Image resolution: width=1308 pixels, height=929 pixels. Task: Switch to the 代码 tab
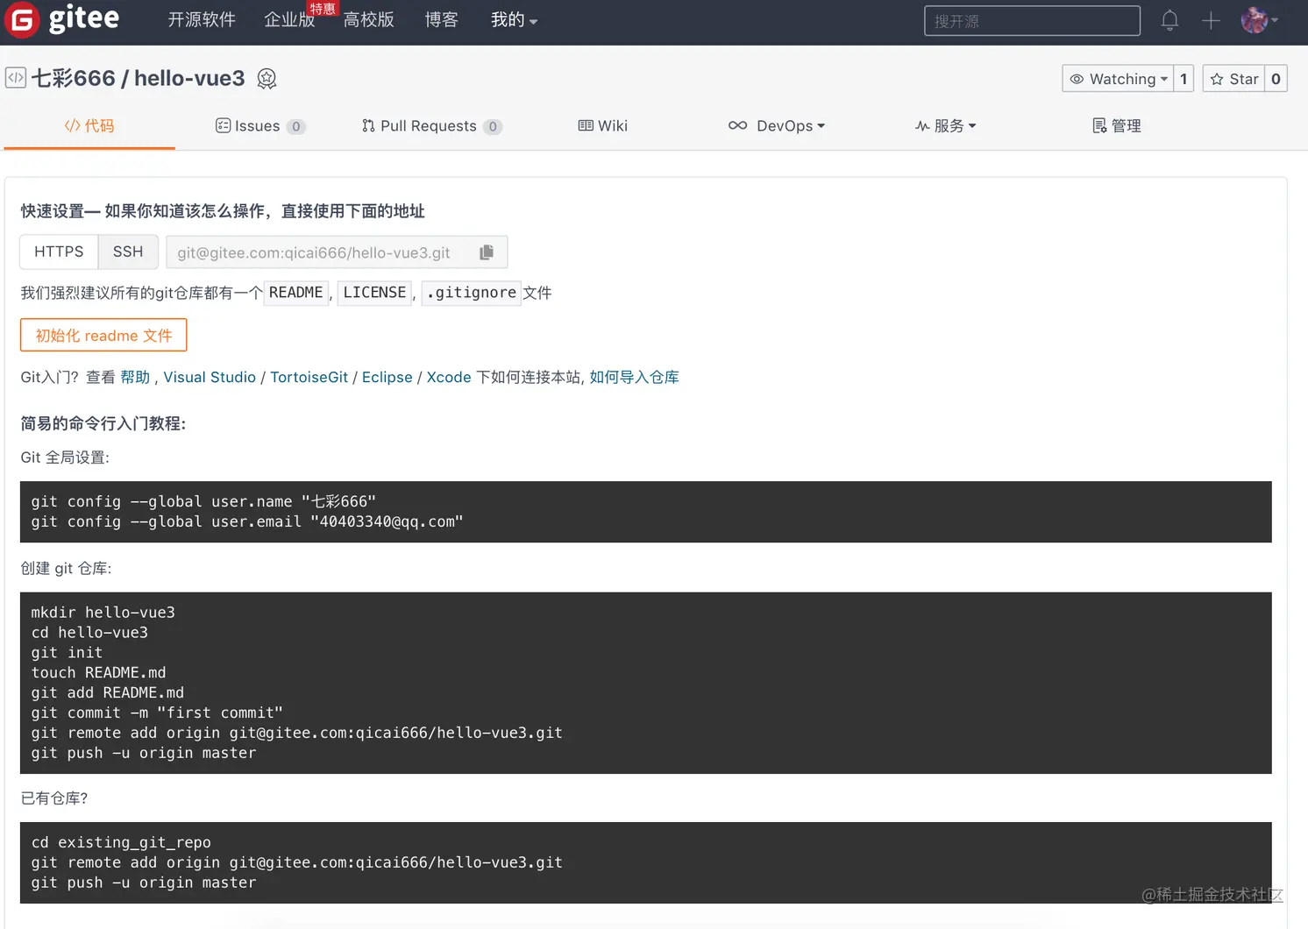(89, 126)
